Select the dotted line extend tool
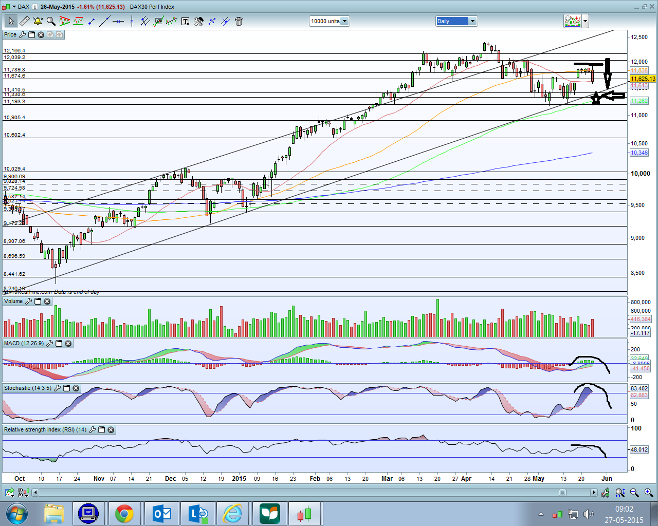This screenshot has height=526, width=658. (x=212, y=21)
